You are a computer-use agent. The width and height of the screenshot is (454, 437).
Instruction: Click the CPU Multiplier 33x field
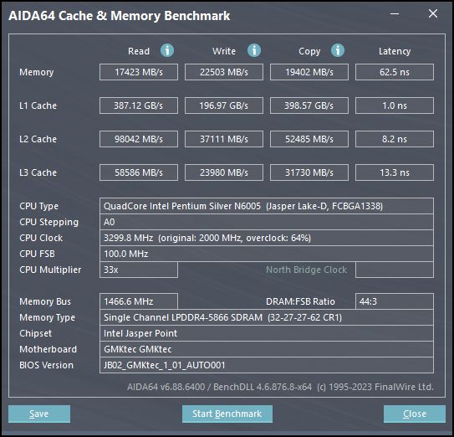click(139, 270)
